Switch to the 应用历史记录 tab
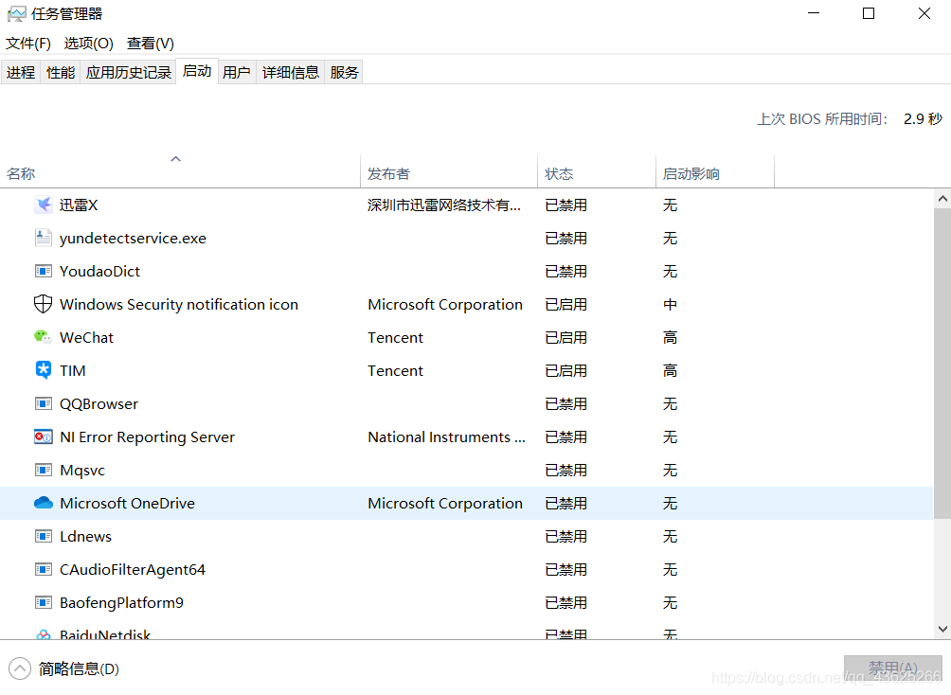The width and height of the screenshot is (951, 695). click(x=128, y=72)
